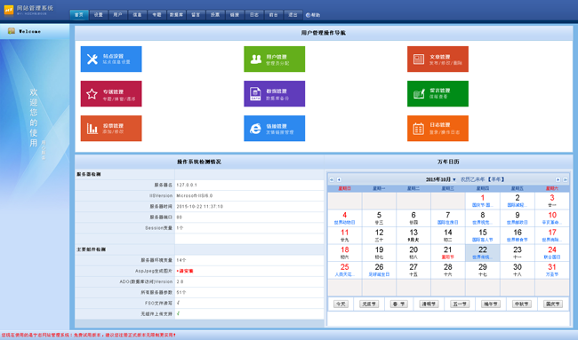Click the 清明节 holiday button
This screenshot has width=578, height=340.
[429, 304]
